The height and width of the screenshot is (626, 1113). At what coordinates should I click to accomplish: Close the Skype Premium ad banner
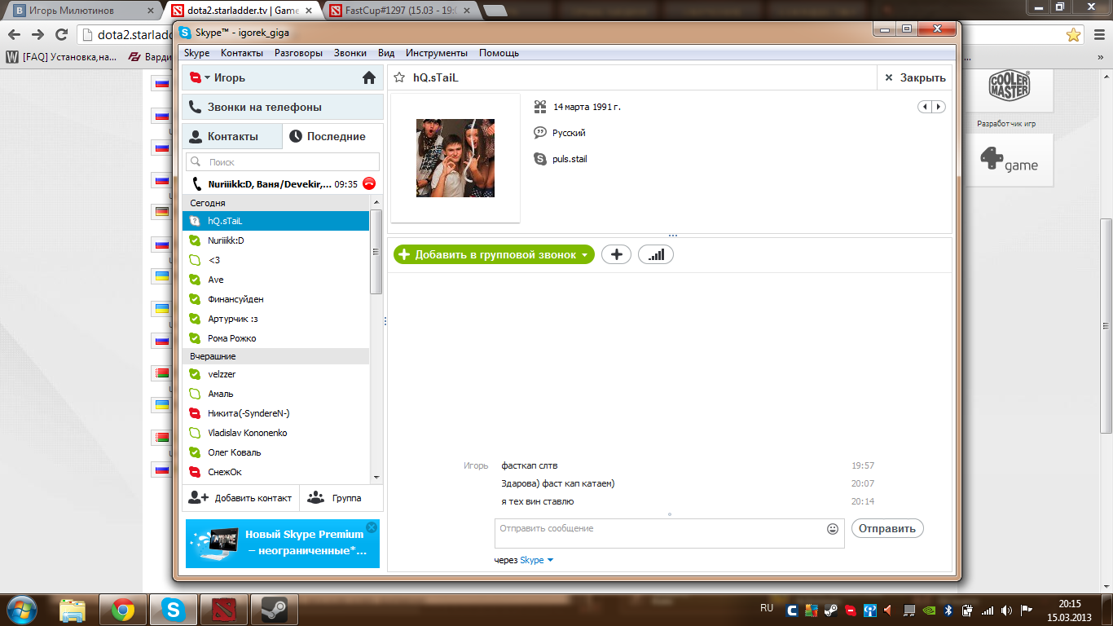[x=372, y=527]
